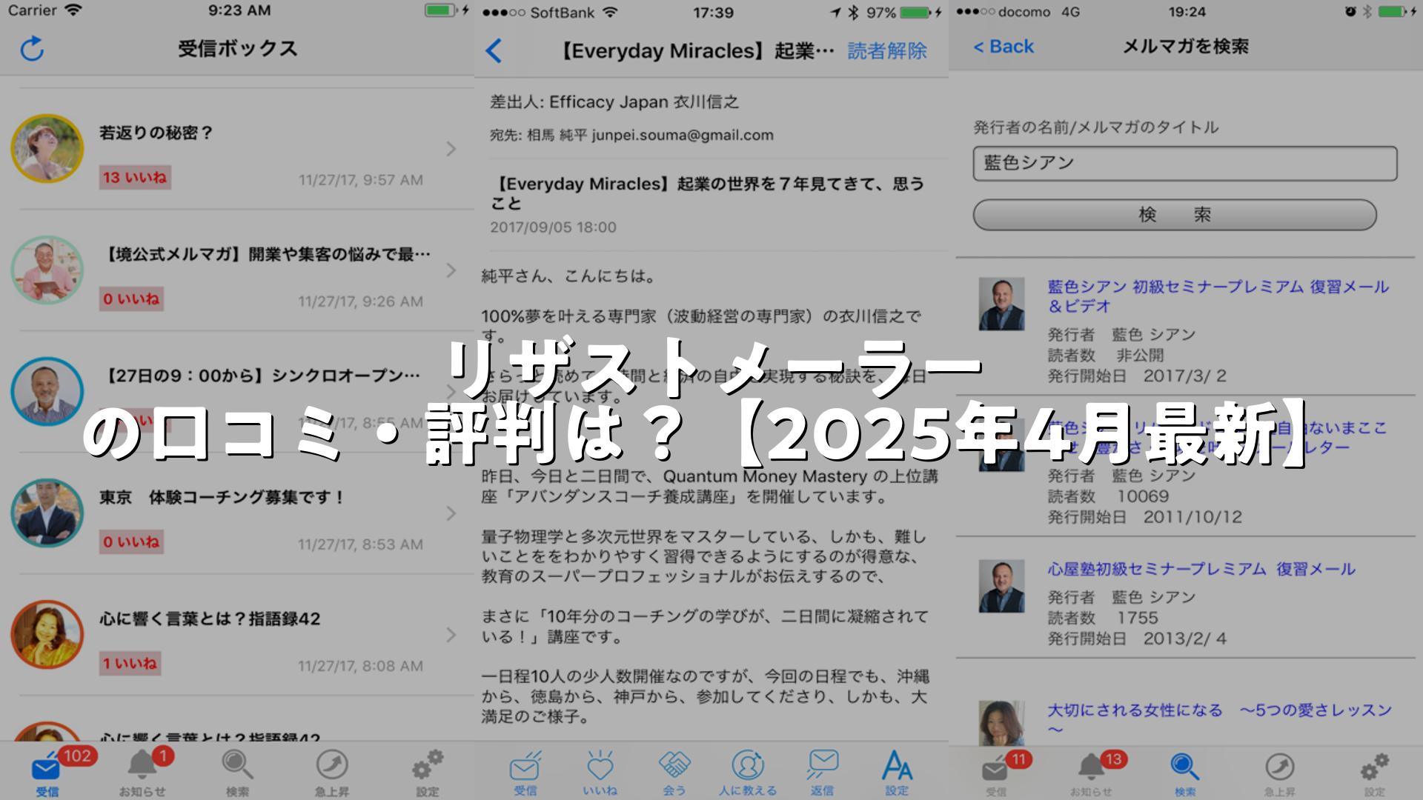Open sender avatar for 東京 体験コーチング
Viewport: 1423px width, 800px height.
tap(47, 513)
